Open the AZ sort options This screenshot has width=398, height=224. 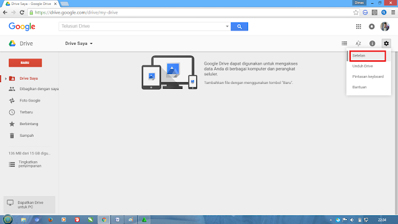click(x=358, y=44)
